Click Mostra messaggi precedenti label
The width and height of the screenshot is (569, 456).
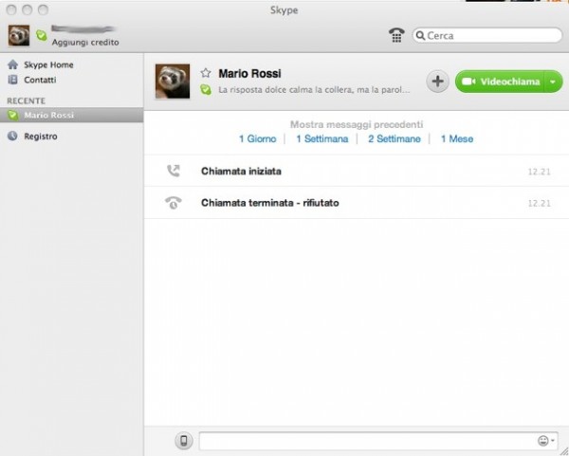(357, 125)
